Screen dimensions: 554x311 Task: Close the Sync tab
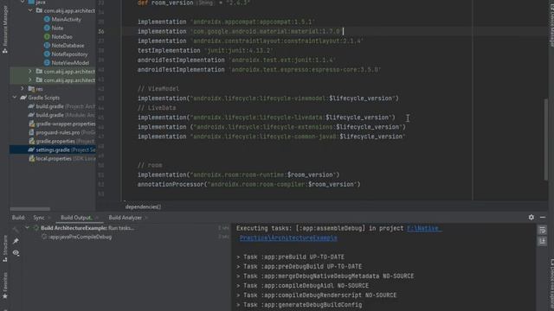coord(49,218)
